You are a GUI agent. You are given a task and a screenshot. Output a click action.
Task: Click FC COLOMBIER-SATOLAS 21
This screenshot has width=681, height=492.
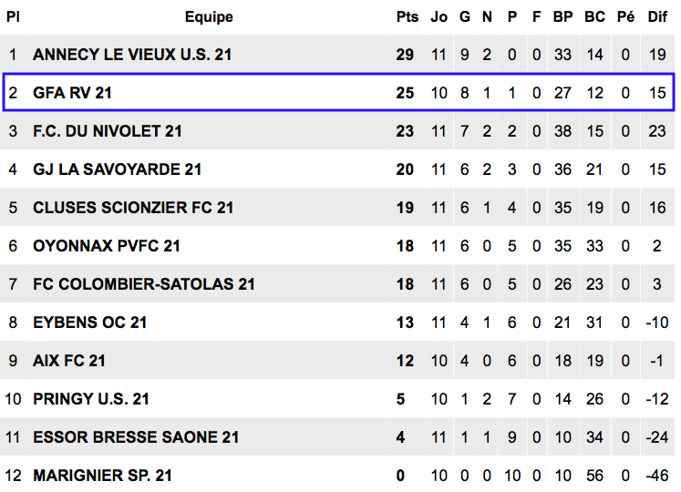coord(144,284)
